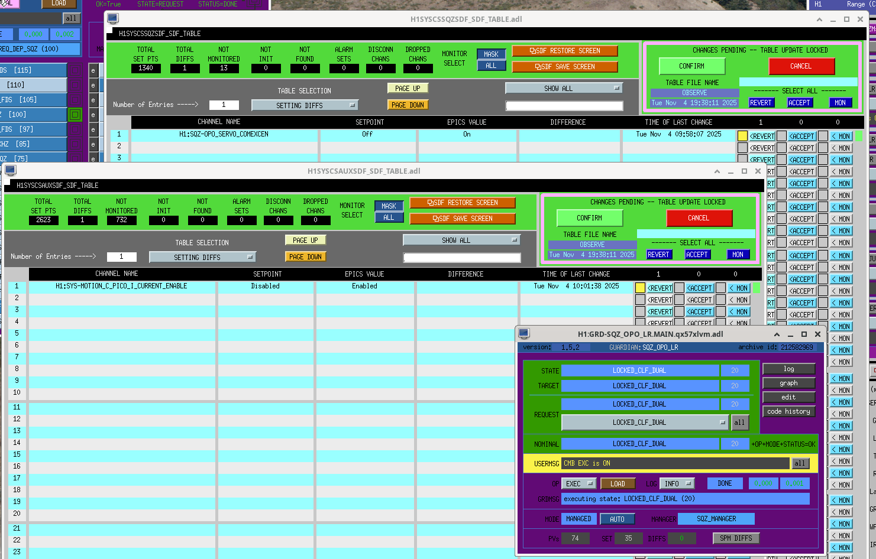Toggle yellow revert checkbox for H1:SQZ-OPO_SERVO_COMEXCEN
Image resolution: width=876 pixels, height=559 pixels.
point(742,136)
